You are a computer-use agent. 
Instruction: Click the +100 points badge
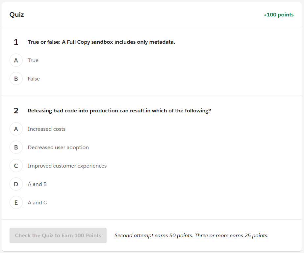[279, 15]
